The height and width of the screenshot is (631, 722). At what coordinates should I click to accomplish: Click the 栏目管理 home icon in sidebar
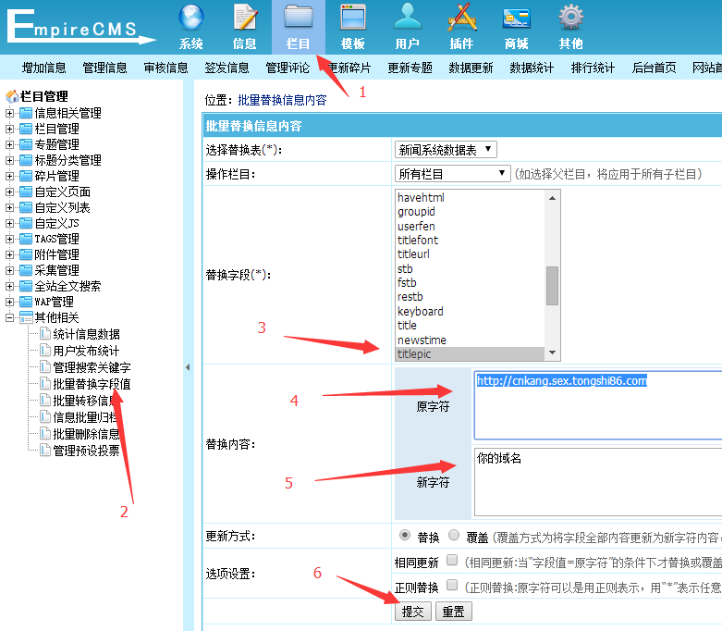(12, 96)
